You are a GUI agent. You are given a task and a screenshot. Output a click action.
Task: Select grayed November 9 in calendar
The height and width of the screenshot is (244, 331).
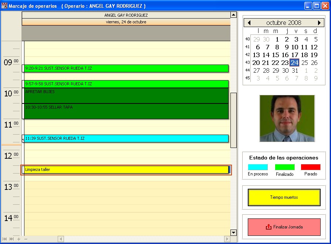pyautogui.click(x=316, y=79)
